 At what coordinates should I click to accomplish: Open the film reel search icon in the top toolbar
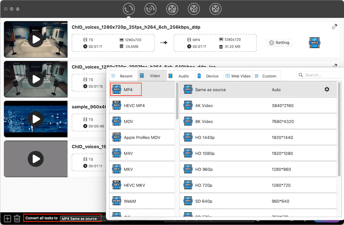215,9
